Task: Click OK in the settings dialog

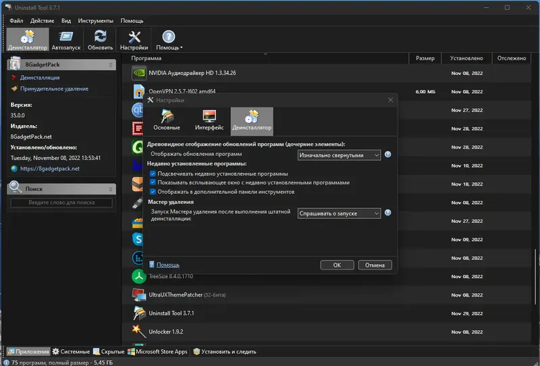Action: click(337, 265)
